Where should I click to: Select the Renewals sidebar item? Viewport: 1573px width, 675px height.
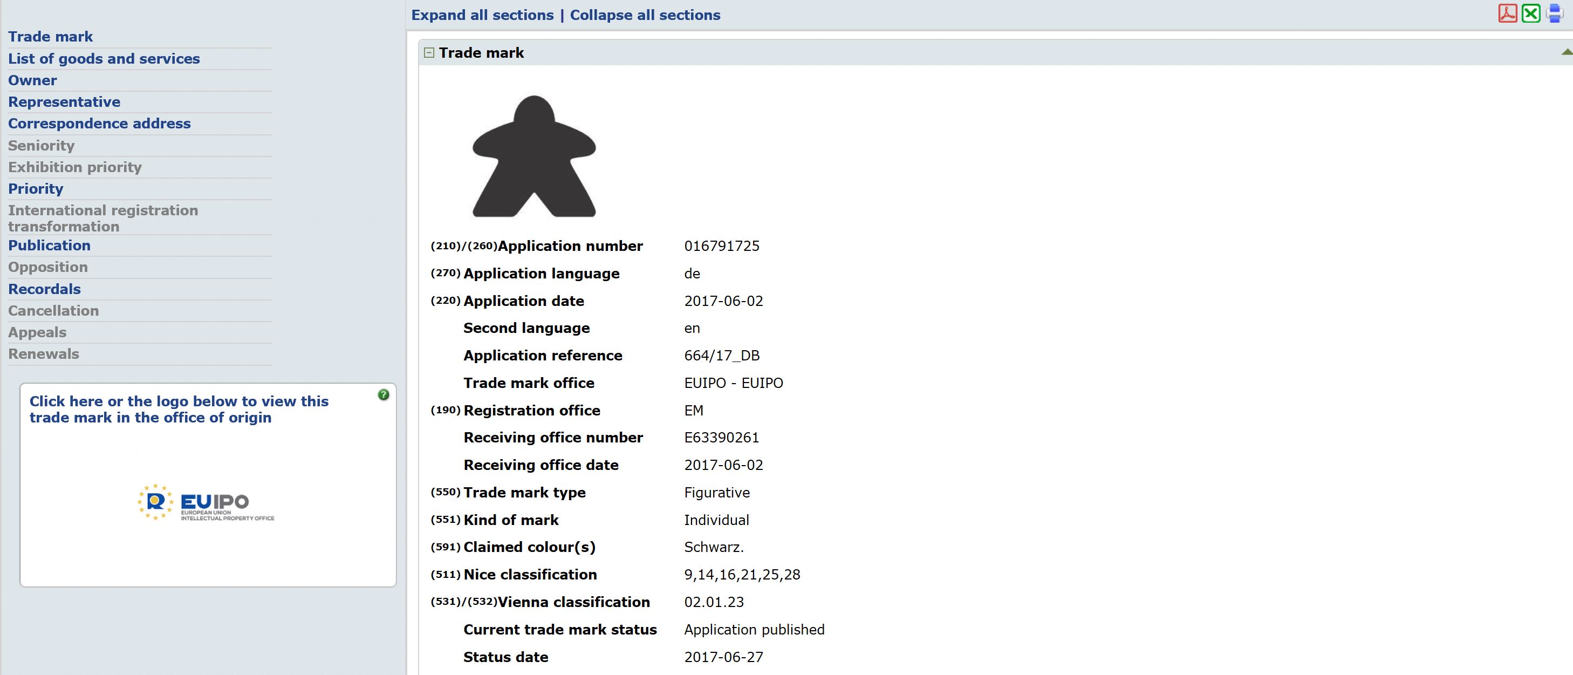pyautogui.click(x=43, y=354)
